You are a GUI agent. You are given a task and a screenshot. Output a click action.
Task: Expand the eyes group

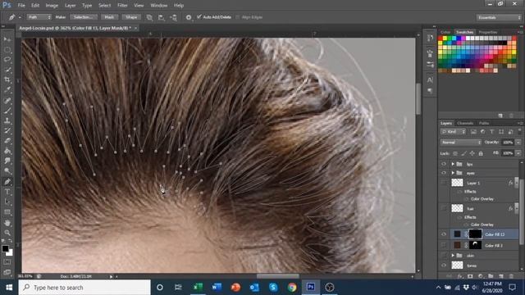[x=453, y=173]
